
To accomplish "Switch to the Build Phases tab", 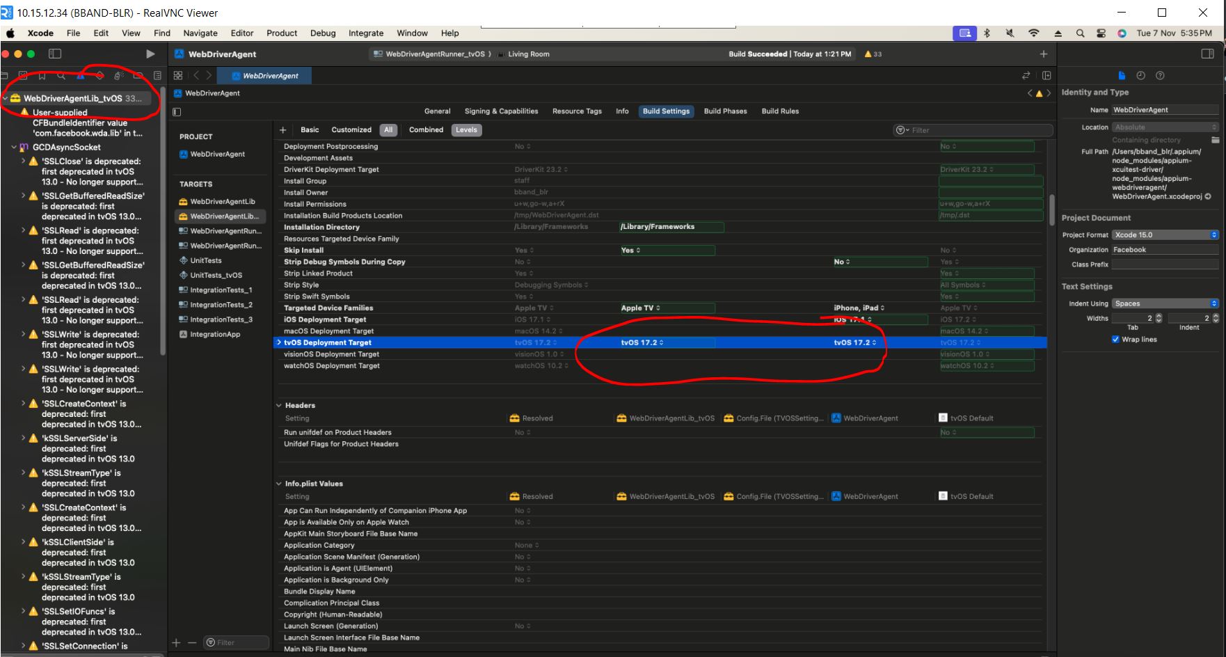I will (725, 111).
